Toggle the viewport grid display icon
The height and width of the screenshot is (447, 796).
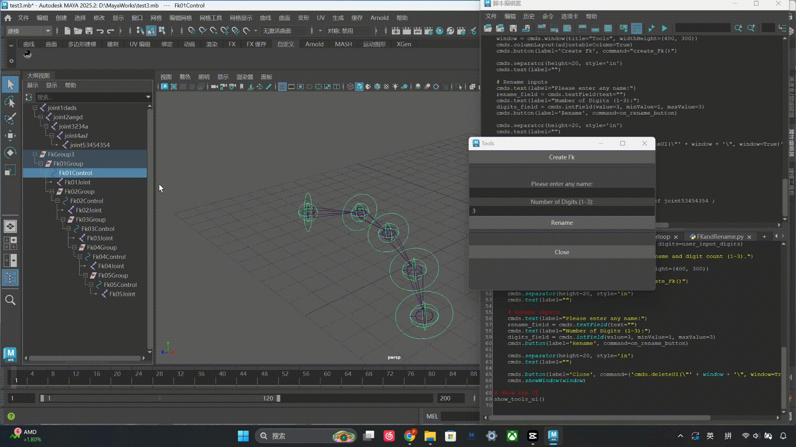282,87
